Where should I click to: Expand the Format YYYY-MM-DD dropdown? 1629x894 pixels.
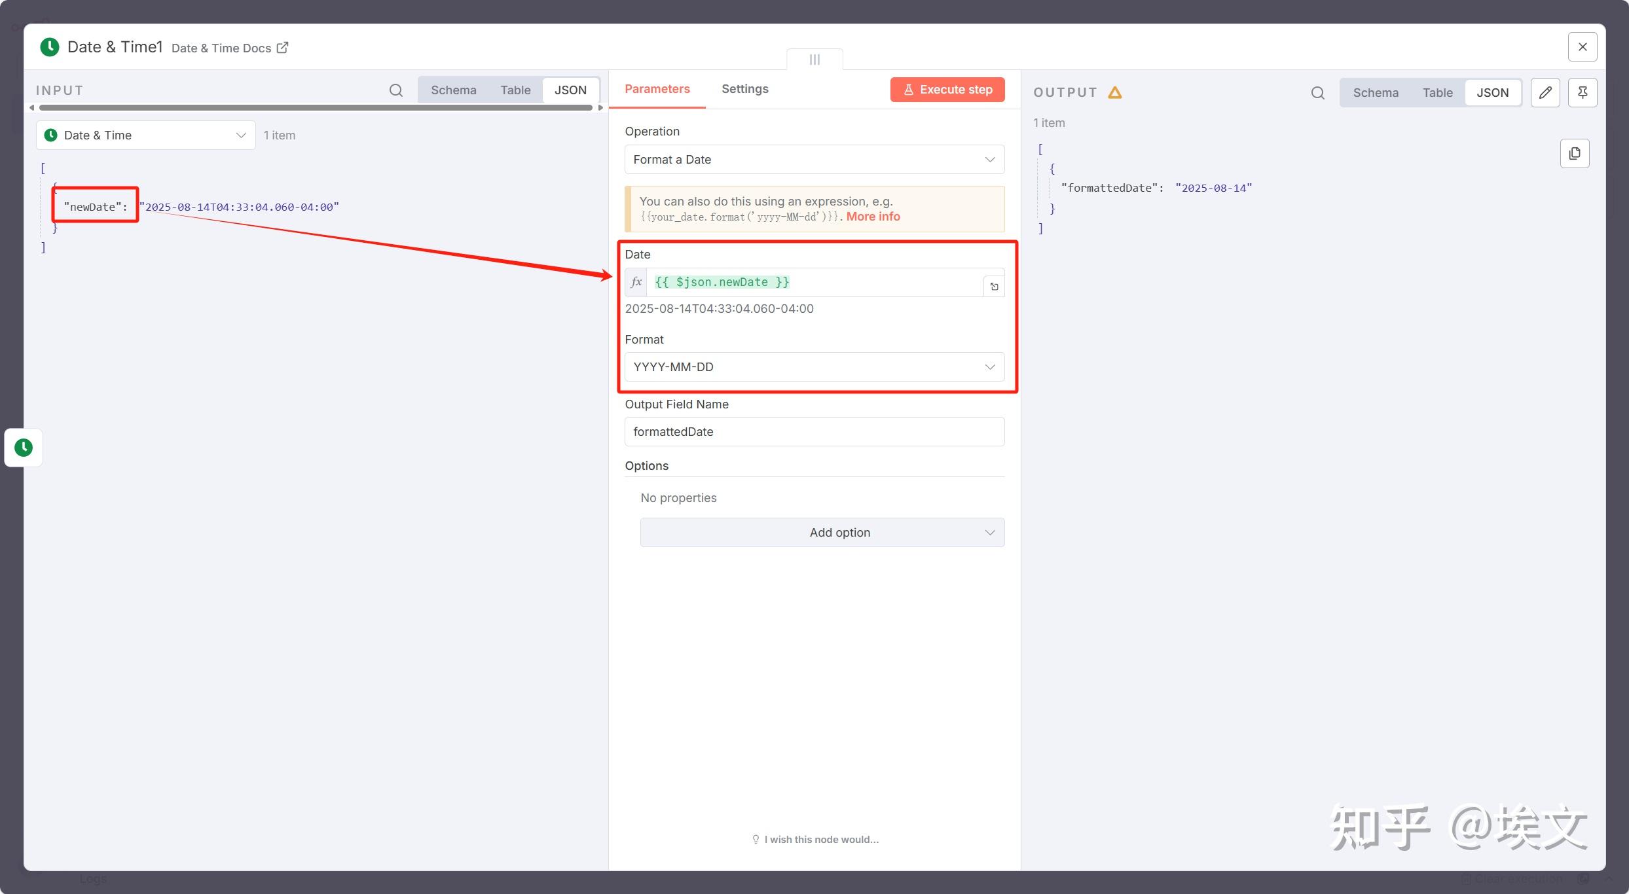tap(814, 367)
